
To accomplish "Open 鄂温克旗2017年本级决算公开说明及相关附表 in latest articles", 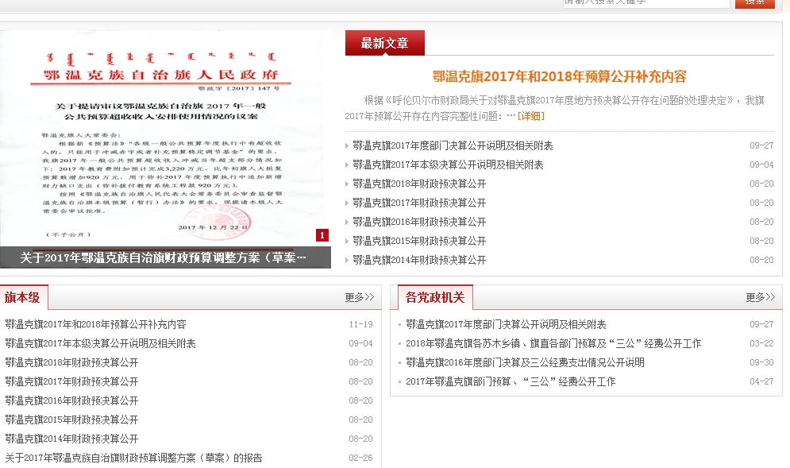I will pos(448,164).
